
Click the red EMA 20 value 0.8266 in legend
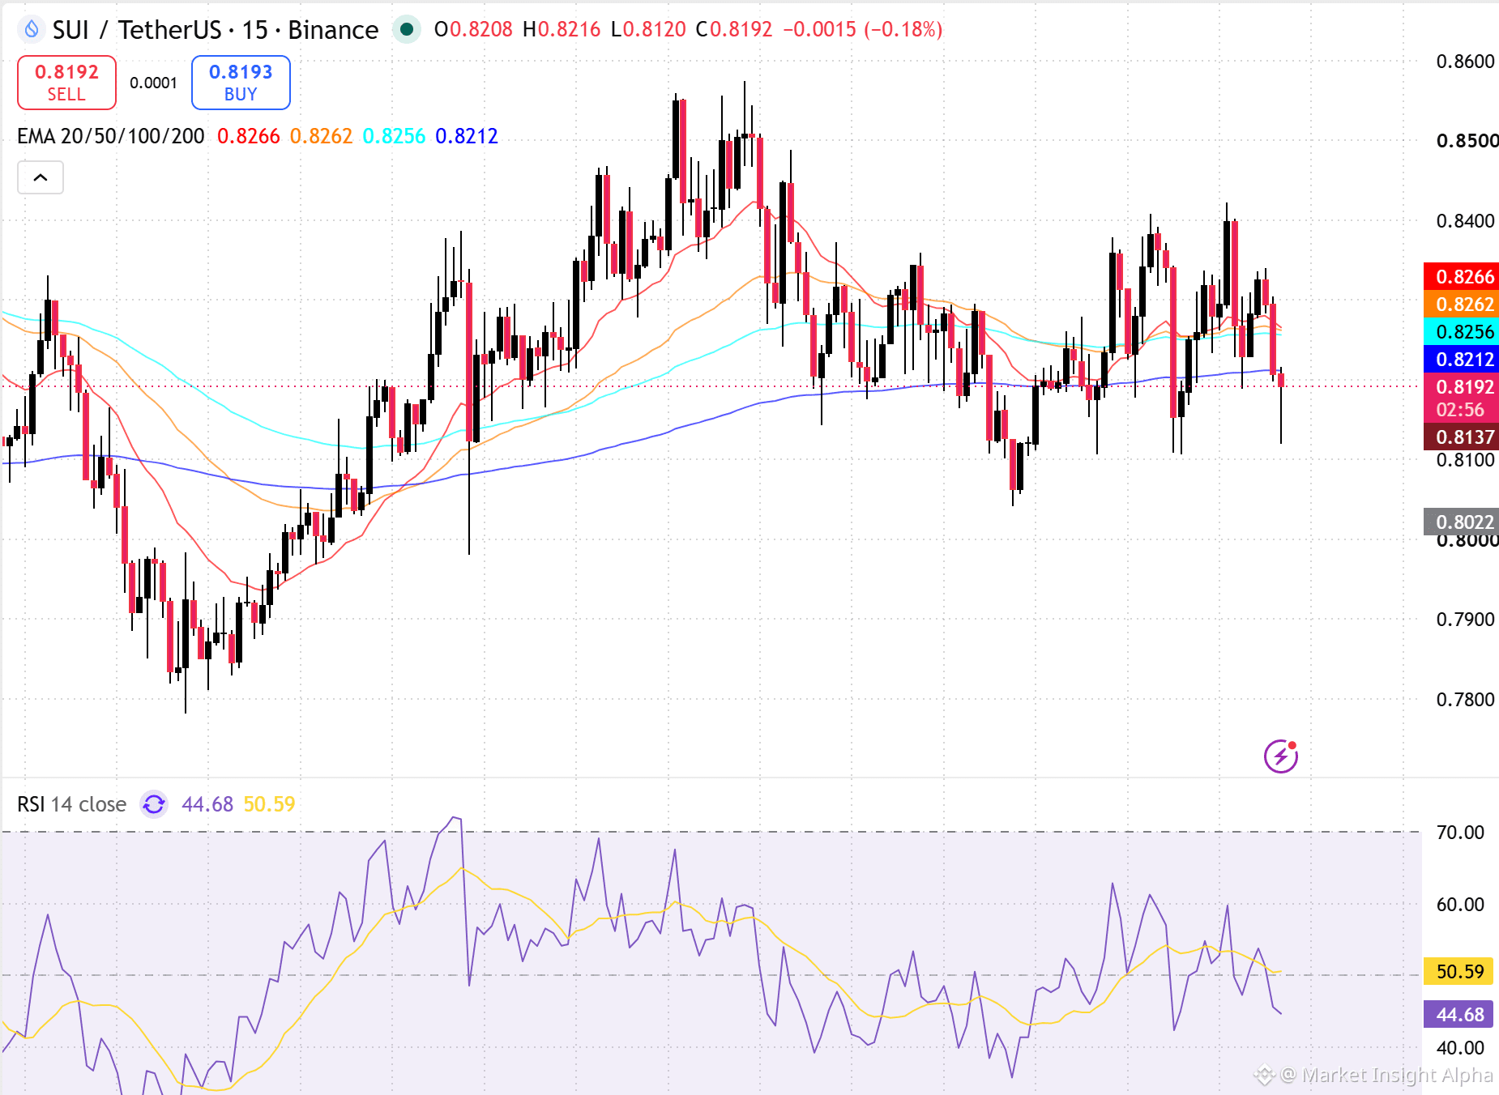click(249, 136)
